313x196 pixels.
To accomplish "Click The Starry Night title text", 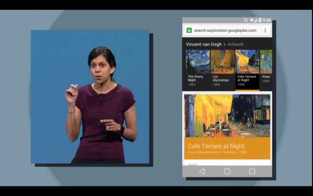I will coord(195,78).
